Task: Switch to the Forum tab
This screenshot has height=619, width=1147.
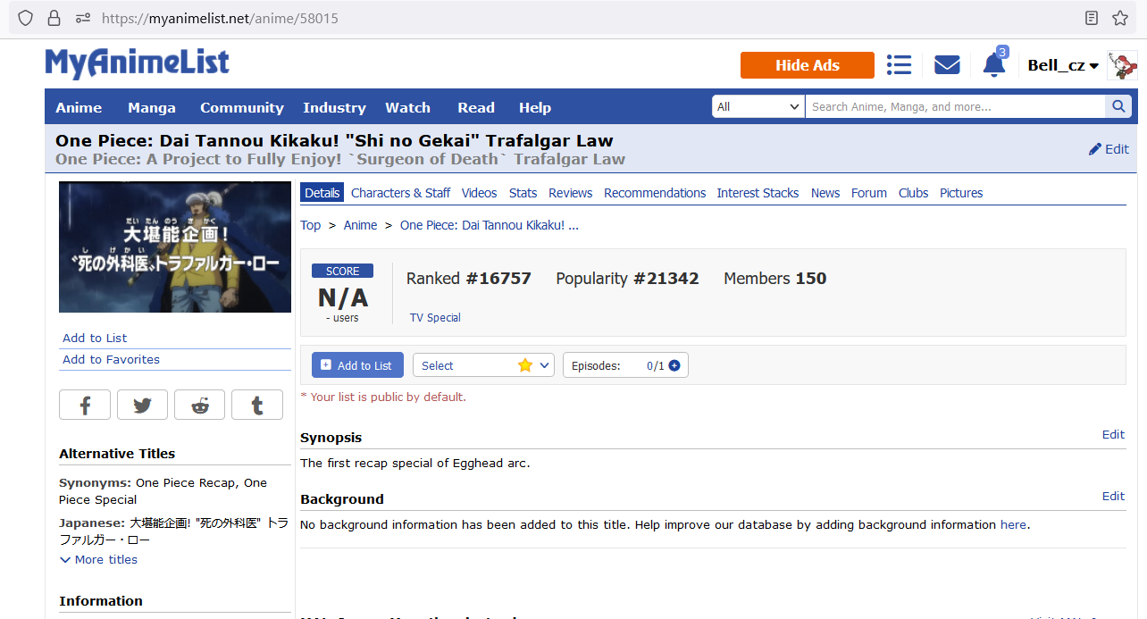Action: coord(869,193)
